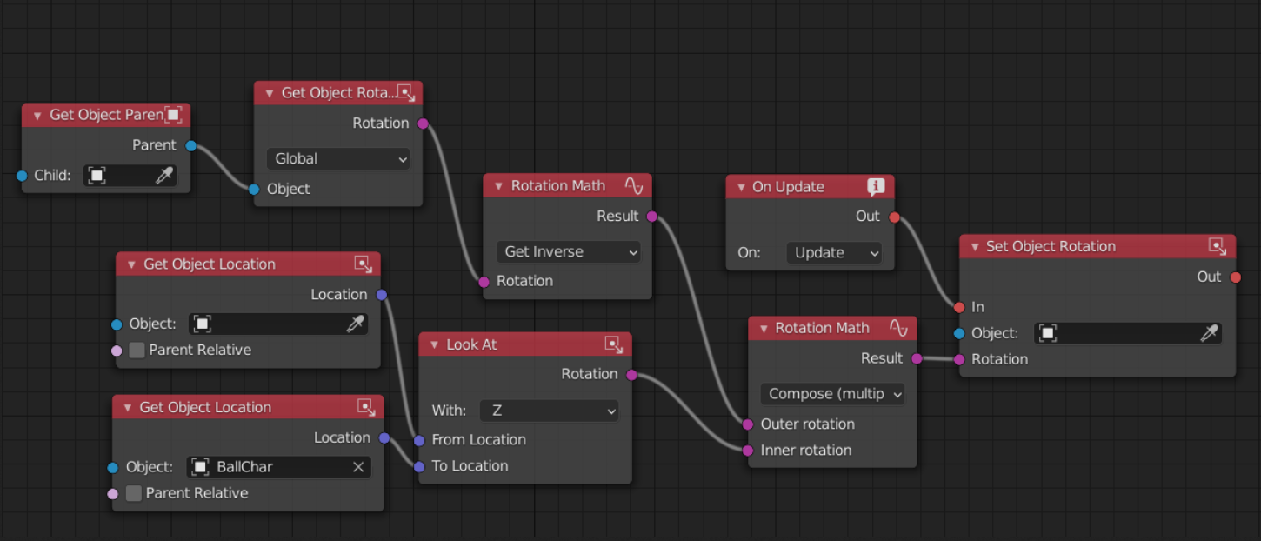The image size is (1261, 541).
Task: Clear the BallChar object using the X button
Action: (358, 467)
